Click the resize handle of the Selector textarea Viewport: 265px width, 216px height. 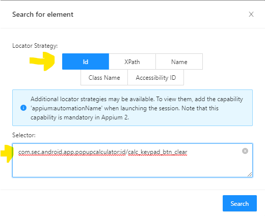point(250,174)
